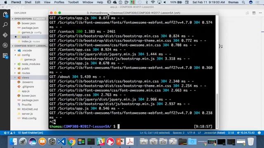Viewport: 264px width, 148px height.
Task: Open Google Chrome from the Dock
Action: click(x=71, y=141)
